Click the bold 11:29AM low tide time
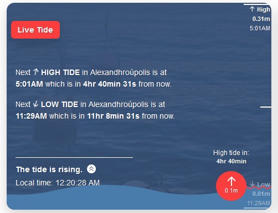278x213 pixels. click(x=31, y=116)
